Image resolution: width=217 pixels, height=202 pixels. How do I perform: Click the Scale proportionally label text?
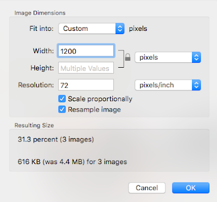[100, 99]
